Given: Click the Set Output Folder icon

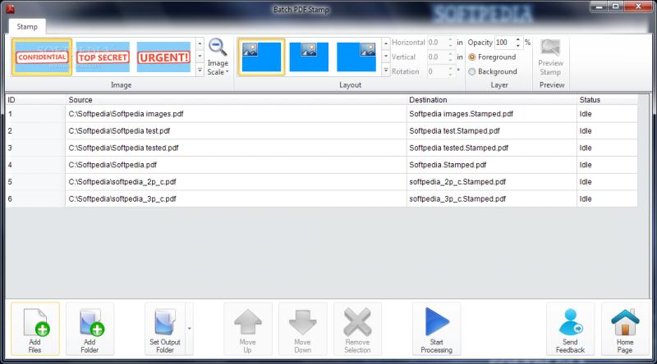Looking at the screenshot, I should pyautogui.click(x=164, y=329).
